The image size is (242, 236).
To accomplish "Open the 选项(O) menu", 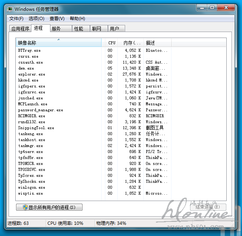I will (36, 19).
